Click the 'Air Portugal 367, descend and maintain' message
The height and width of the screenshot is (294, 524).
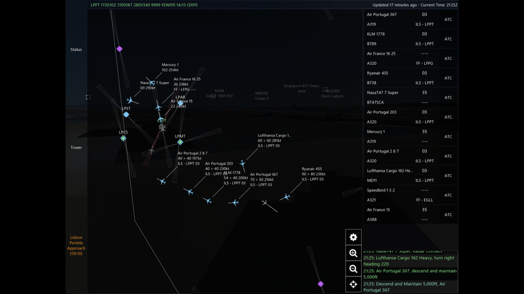click(410, 274)
